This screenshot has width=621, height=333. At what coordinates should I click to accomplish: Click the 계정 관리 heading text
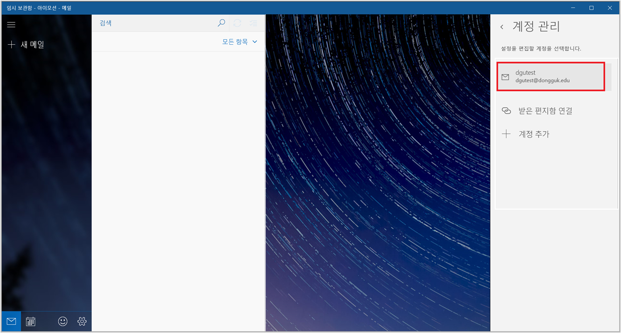pyautogui.click(x=536, y=26)
